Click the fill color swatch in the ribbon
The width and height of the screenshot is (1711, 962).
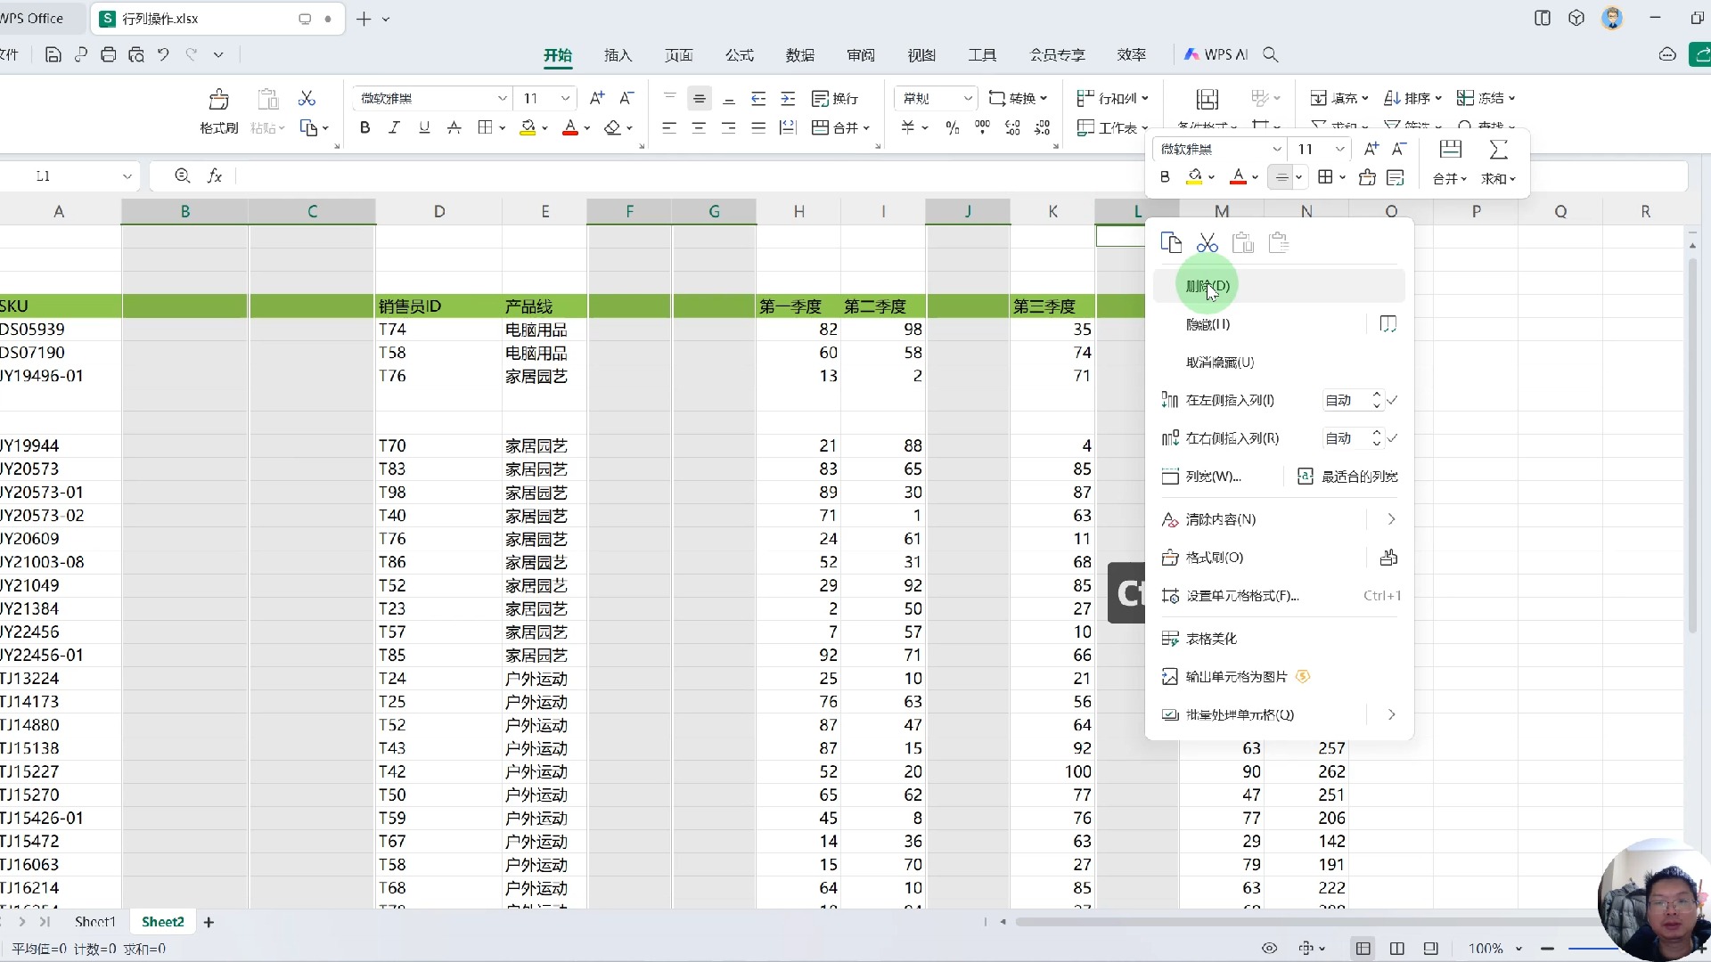click(x=528, y=127)
